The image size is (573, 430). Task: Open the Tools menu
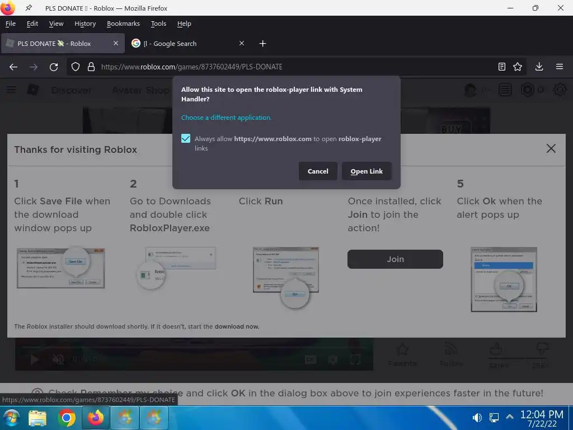[158, 24]
